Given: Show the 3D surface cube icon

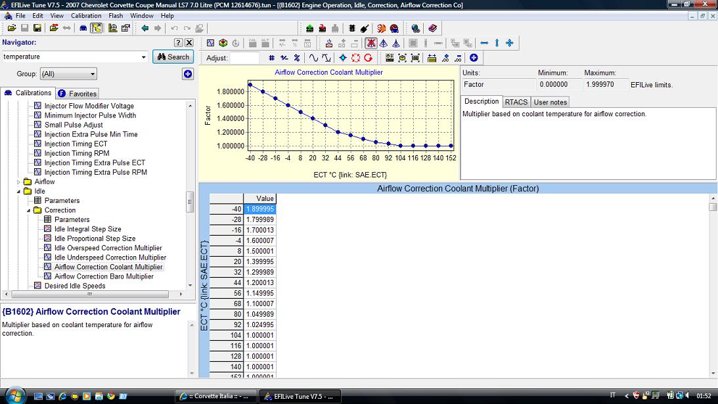Looking at the screenshot, I should (223, 43).
